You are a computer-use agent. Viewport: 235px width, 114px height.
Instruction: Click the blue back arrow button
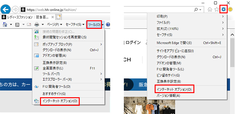5,10
